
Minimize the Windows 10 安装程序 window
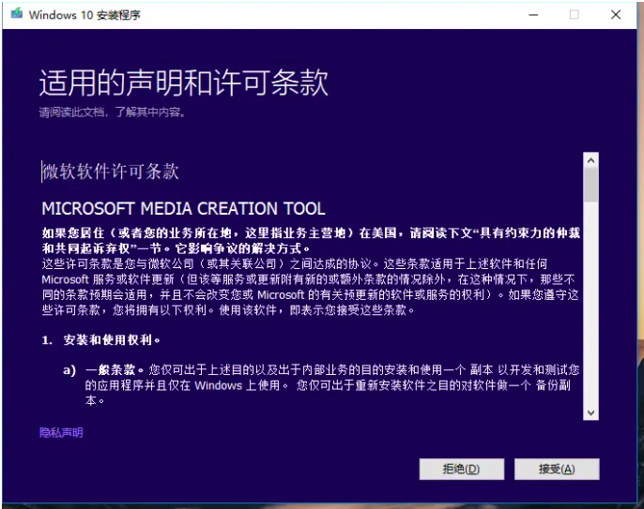(532, 15)
